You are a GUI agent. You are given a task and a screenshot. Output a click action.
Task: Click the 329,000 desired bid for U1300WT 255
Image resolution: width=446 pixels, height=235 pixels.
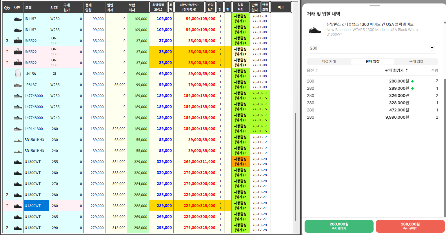[161, 162]
